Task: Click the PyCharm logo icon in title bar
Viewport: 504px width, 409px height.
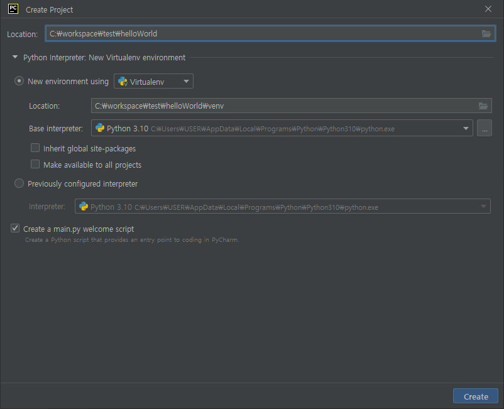Action: pos(13,9)
